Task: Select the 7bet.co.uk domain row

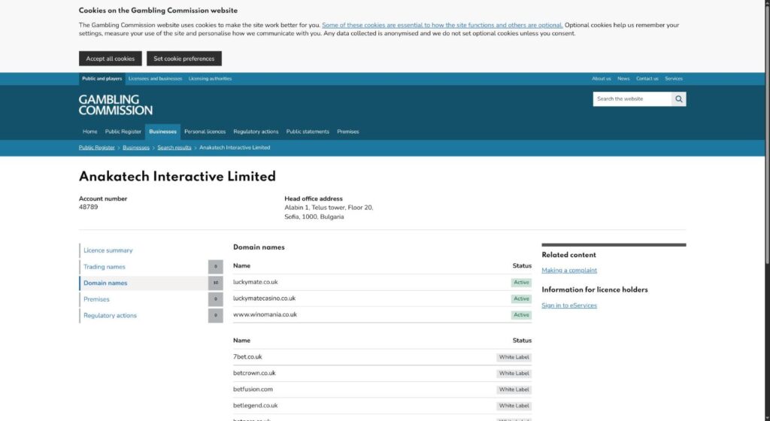Action: tap(382, 356)
